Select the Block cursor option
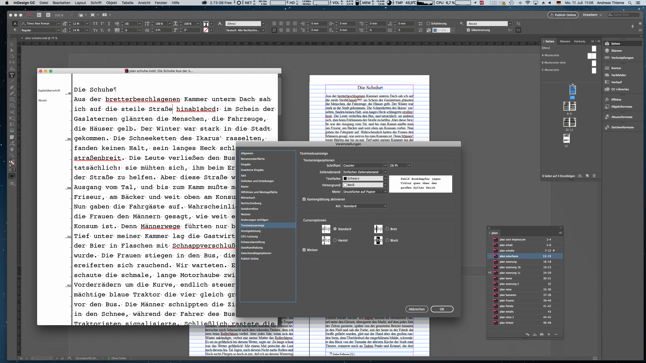The height and width of the screenshot is (363, 646). coord(387,240)
